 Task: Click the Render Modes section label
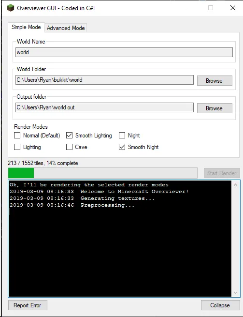(x=31, y=127)
